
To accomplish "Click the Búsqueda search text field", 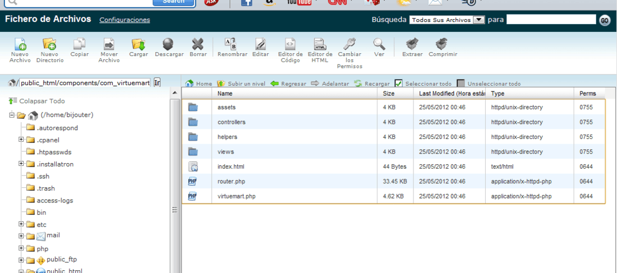I will (x=551, y=20).
